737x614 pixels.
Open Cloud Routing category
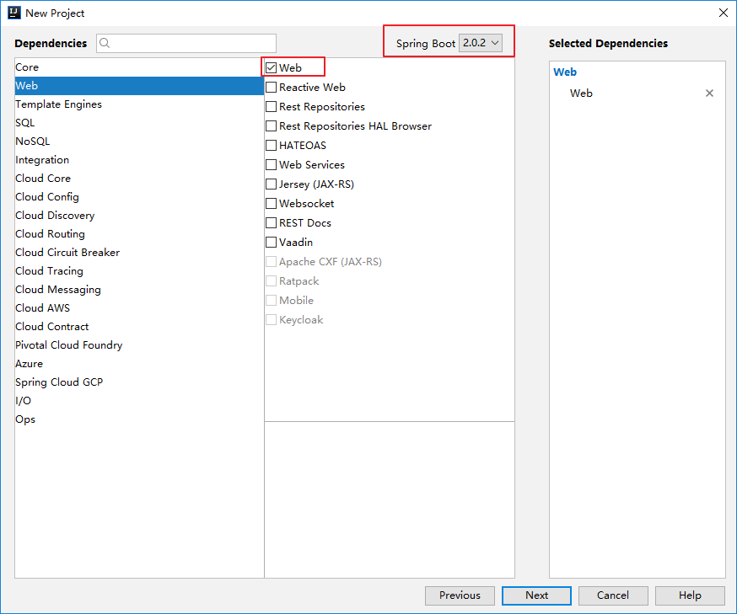pos(139,234)
